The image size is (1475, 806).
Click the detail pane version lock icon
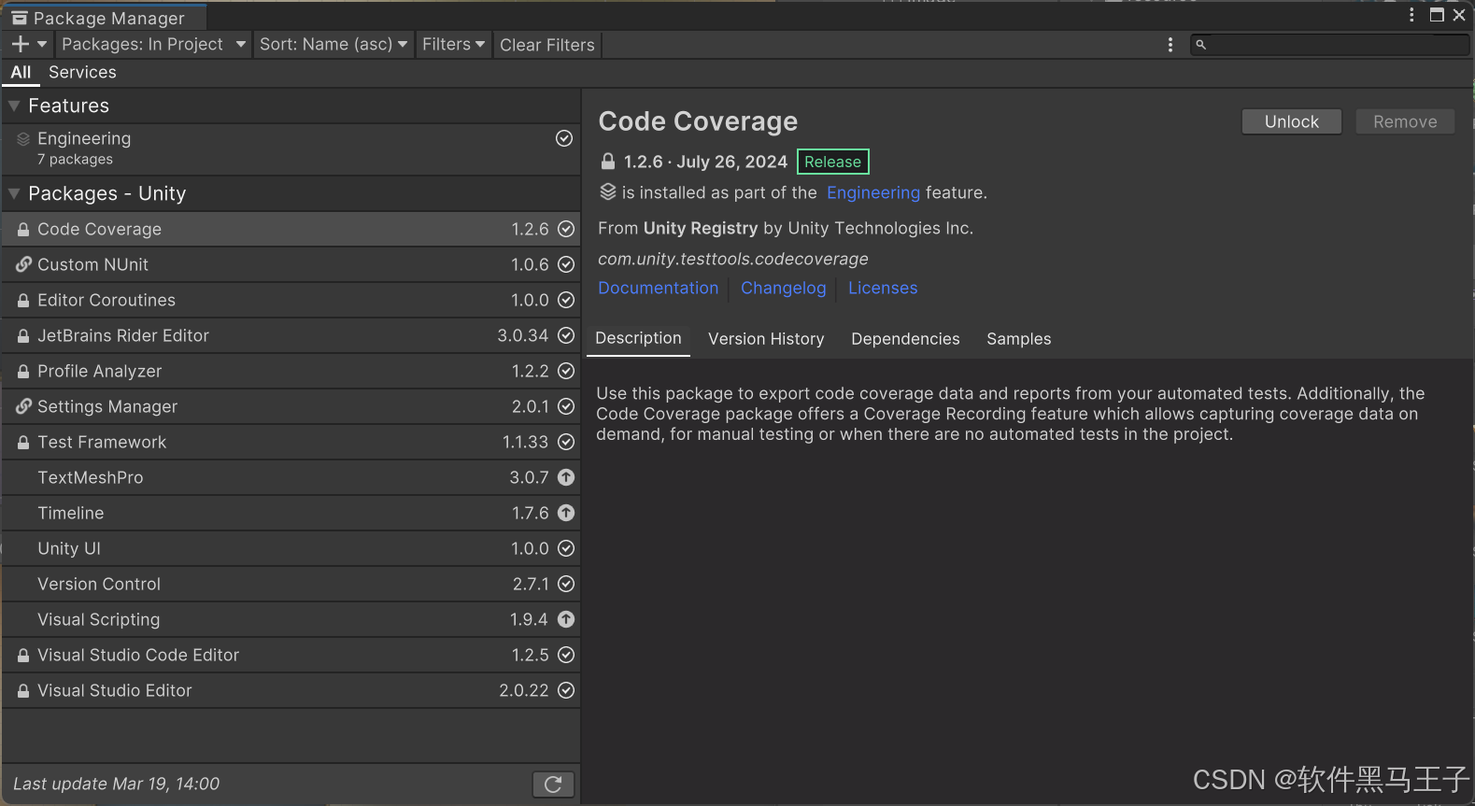(608, 162)
